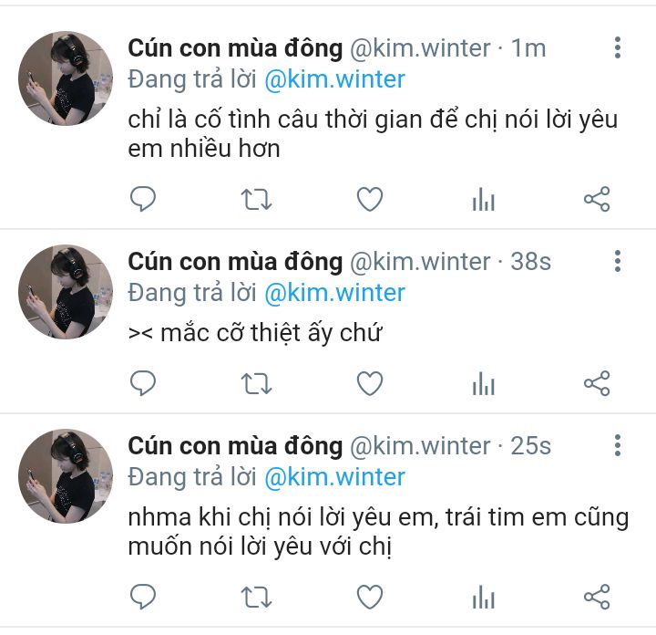Open more options on 25s tweet

tap(618, 445)
